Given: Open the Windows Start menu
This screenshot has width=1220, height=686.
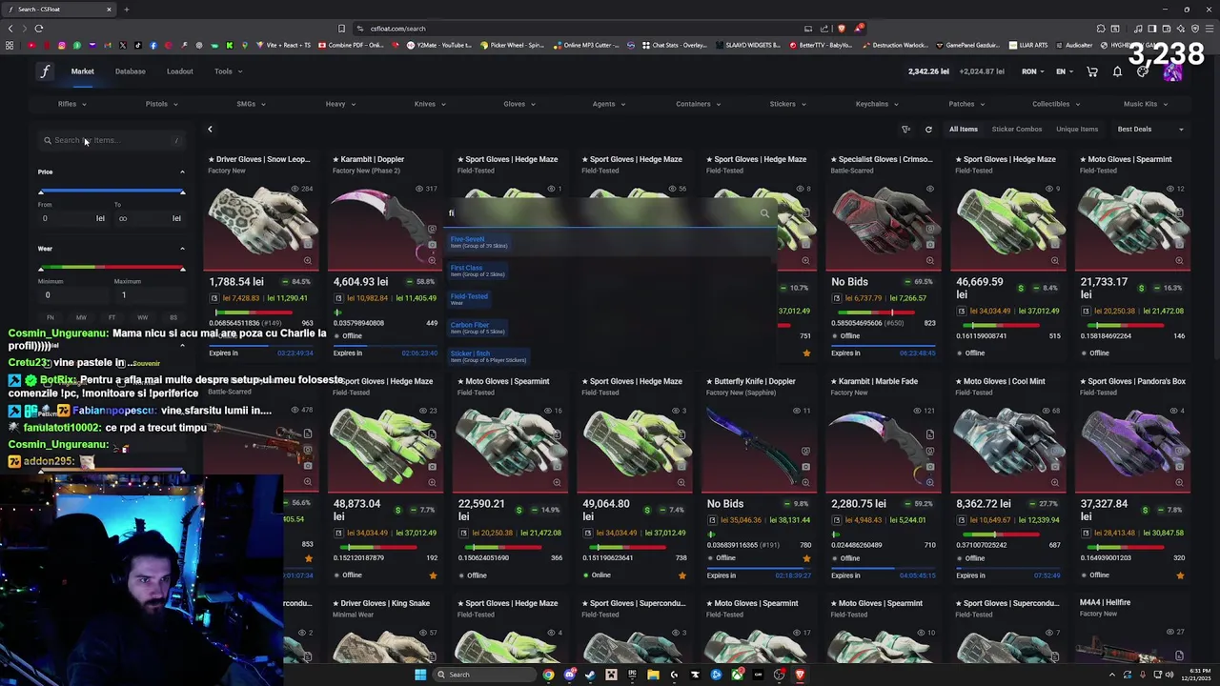Looking at the screenshot, I should click(420, 675).
